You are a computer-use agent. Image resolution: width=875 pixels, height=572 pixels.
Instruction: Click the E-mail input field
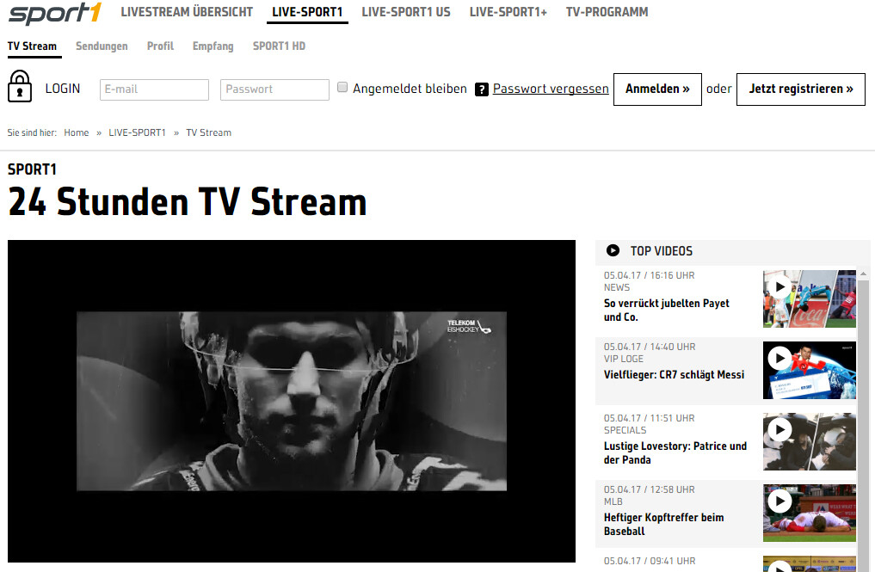tap(155, 89)
